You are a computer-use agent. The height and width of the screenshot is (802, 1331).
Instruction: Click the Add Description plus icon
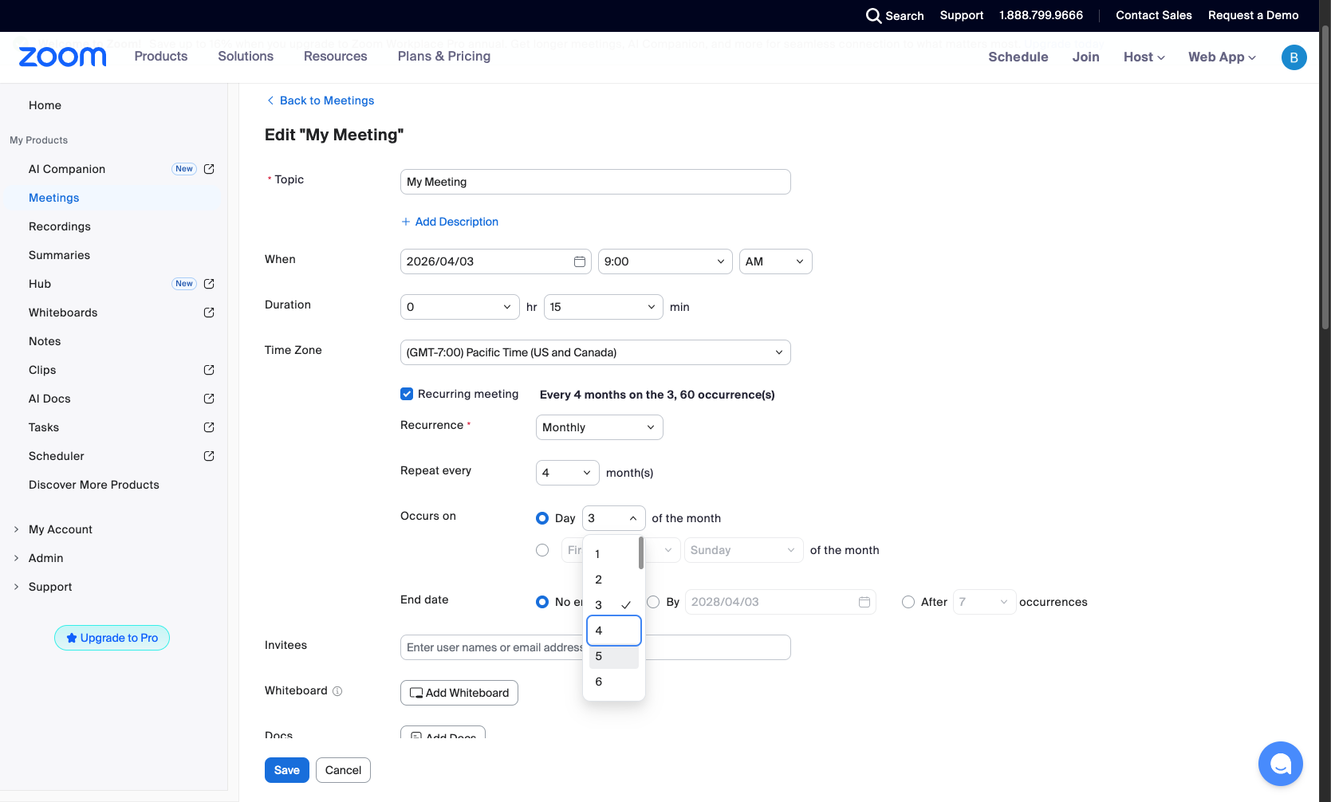point(406,222)
